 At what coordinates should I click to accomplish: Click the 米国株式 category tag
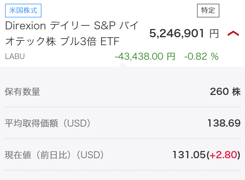pyautogui.click(x=23, y=11)
